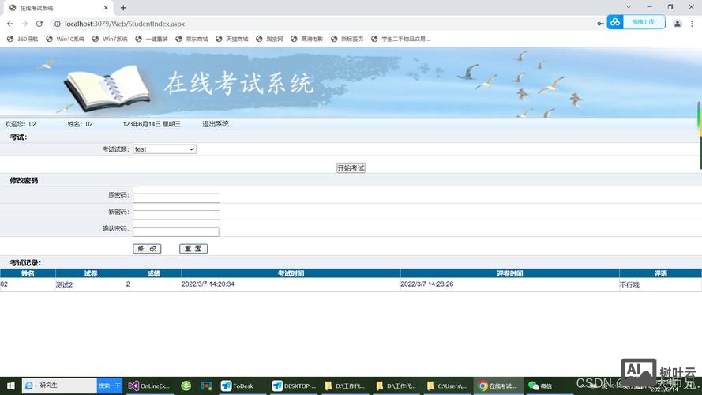Open the 学生二手物品交易 bookmark
This screenshot has width=702, height=395.
(400, 39)
